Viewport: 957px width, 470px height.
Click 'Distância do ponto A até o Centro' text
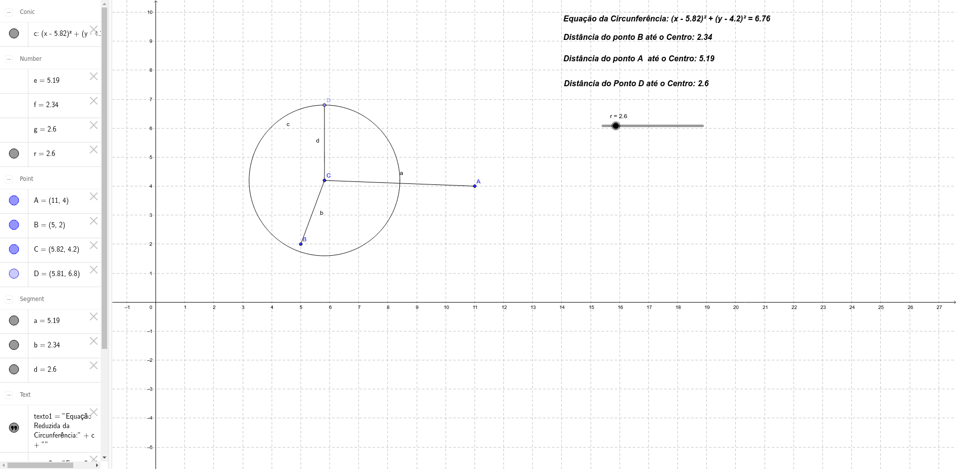639,59
